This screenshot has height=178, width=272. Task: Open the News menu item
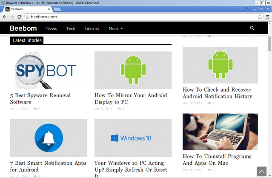[x=52, y=29]
